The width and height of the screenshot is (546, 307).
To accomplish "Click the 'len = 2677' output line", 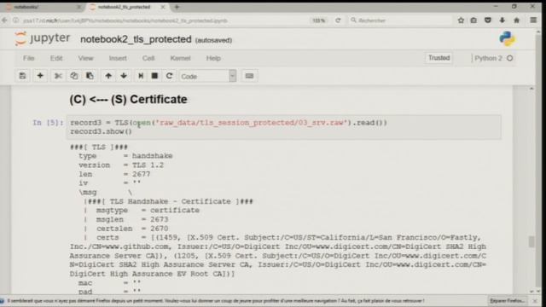I will [x=114, y=174].
